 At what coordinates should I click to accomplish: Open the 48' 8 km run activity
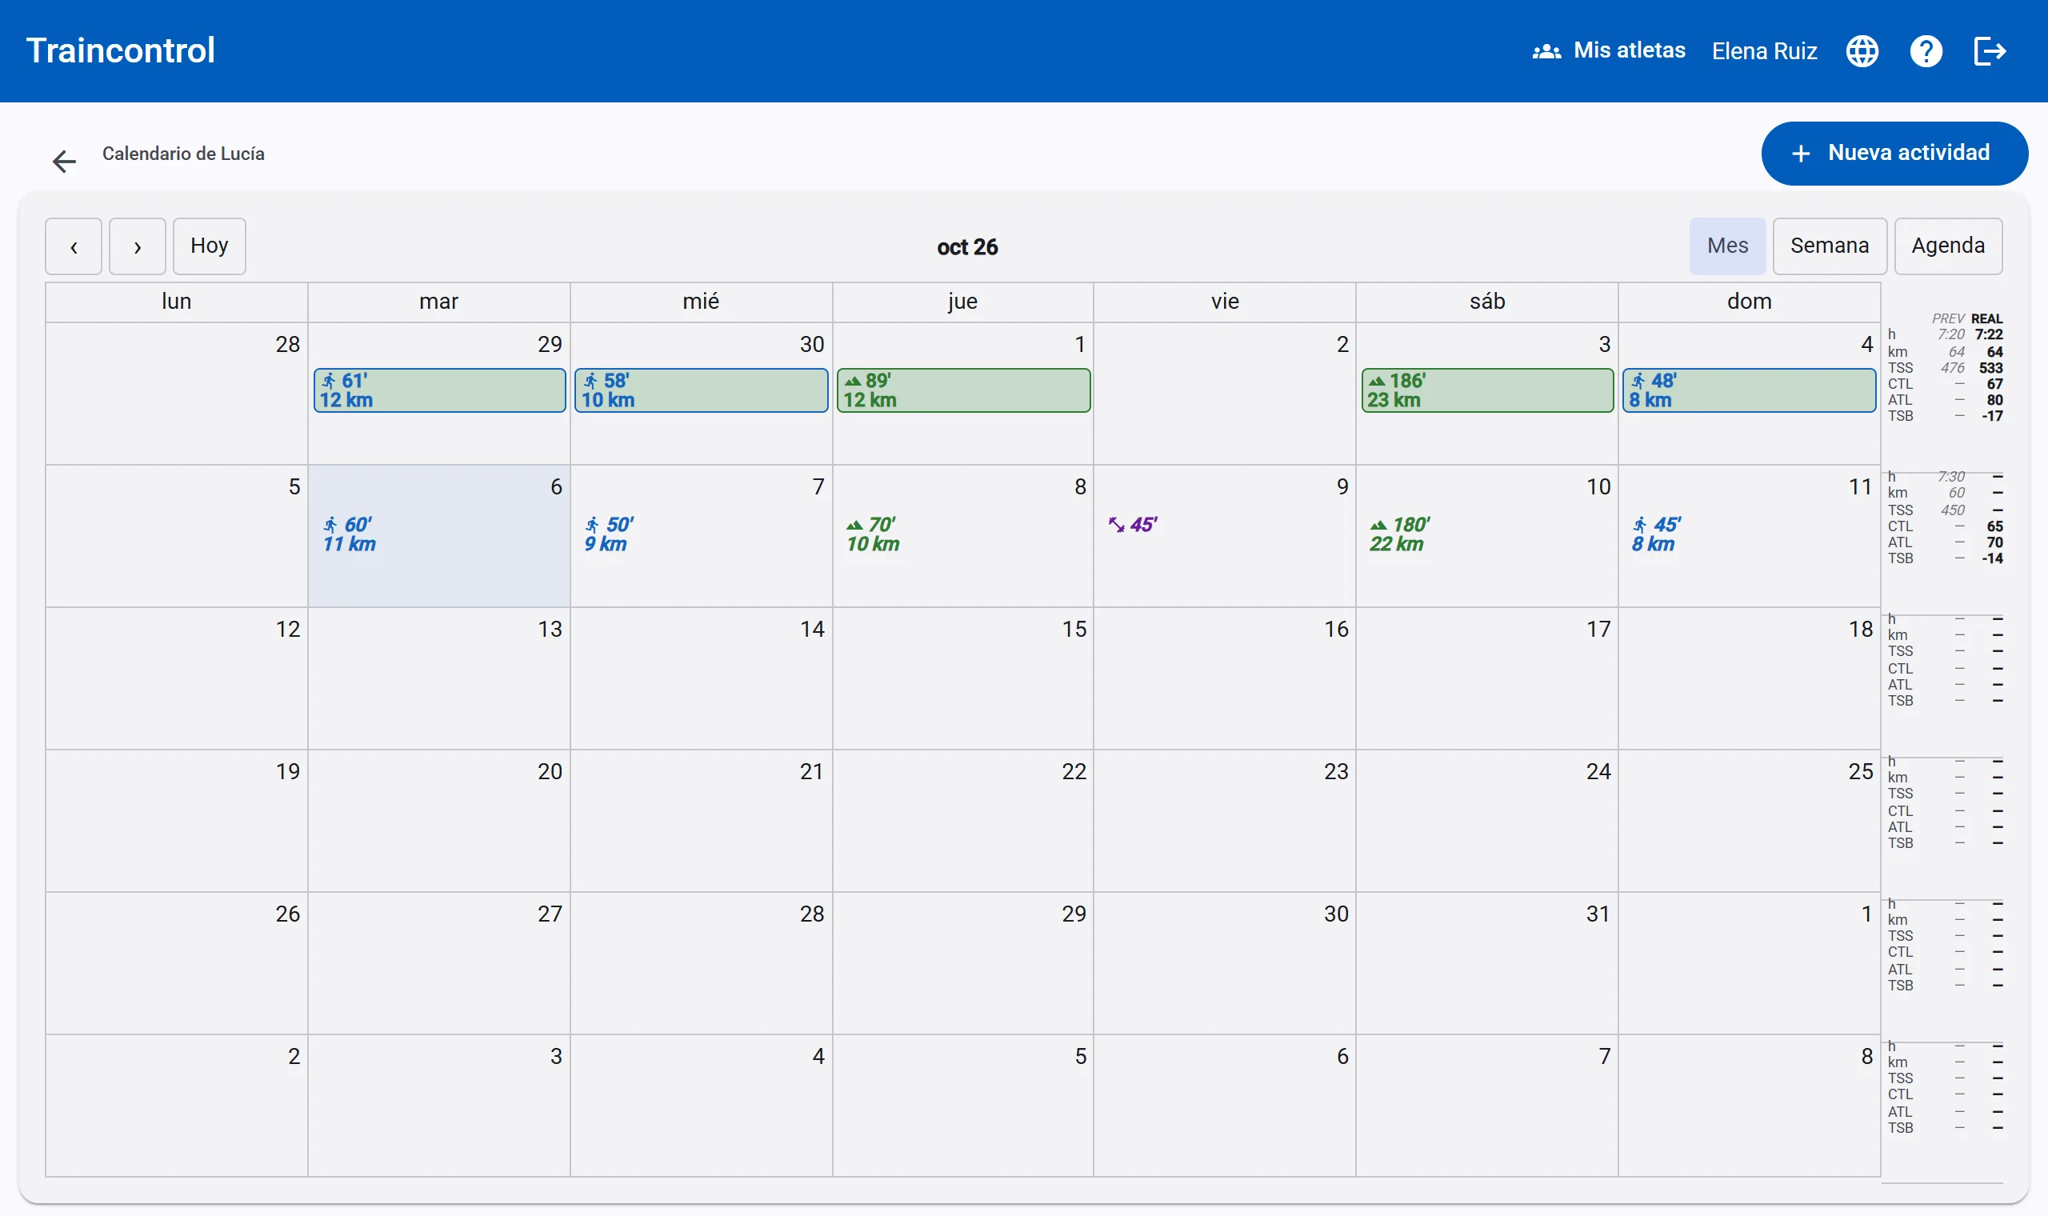1749,390
